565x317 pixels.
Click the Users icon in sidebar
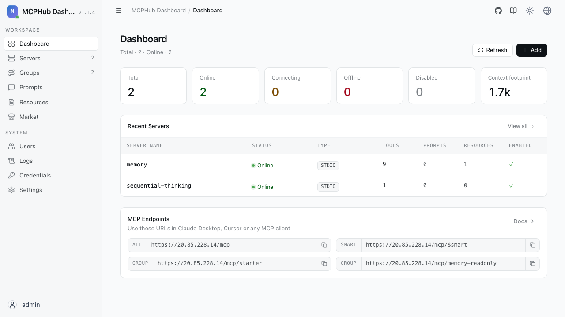[x=11, y=146]
